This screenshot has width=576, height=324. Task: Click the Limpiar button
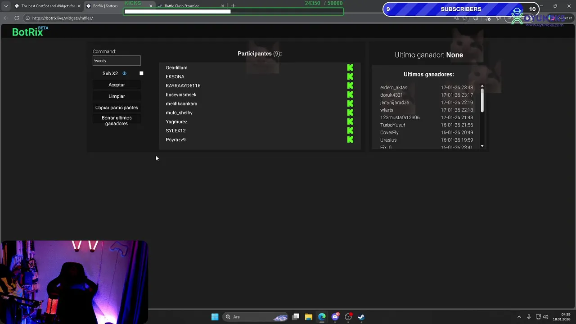[117, 96]
